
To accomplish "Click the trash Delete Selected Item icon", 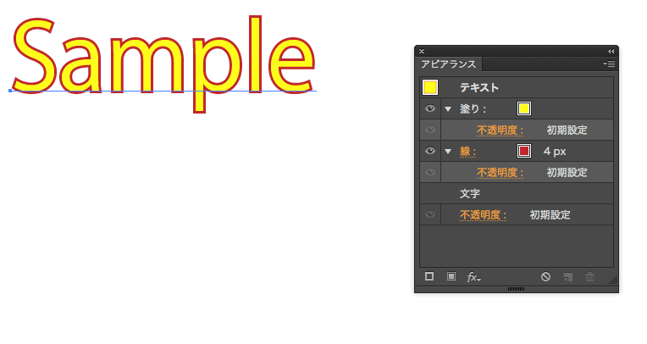I will pyautogui.click(x=589, y=277).
